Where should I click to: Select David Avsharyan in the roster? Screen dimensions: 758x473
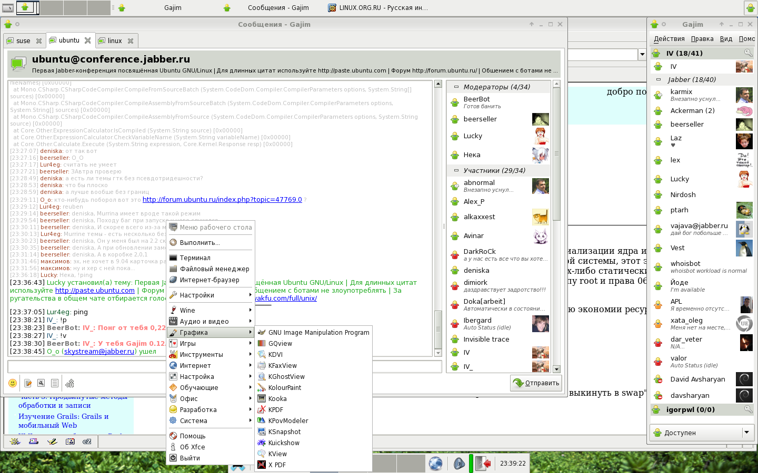point(701,379)
